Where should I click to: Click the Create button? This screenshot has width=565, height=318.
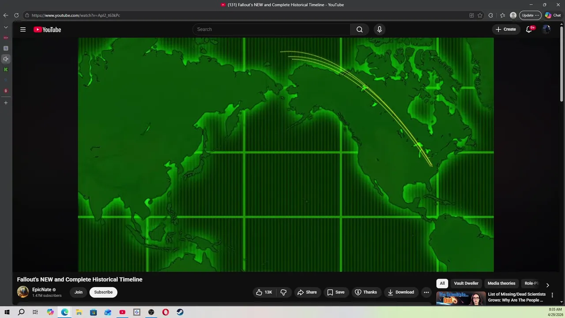click(506, 30)
